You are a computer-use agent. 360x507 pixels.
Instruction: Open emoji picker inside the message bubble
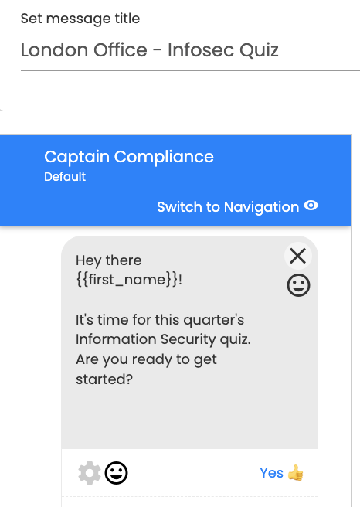click(298, 285)
